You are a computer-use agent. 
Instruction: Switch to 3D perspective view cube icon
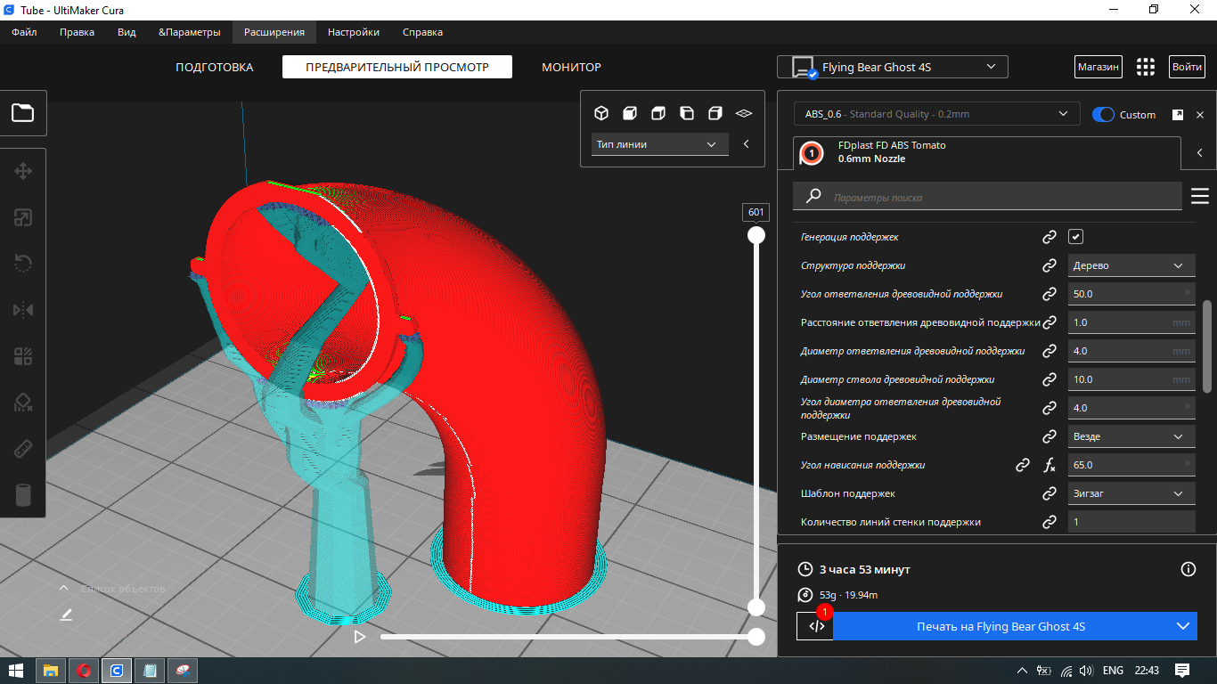coord(601,113)
